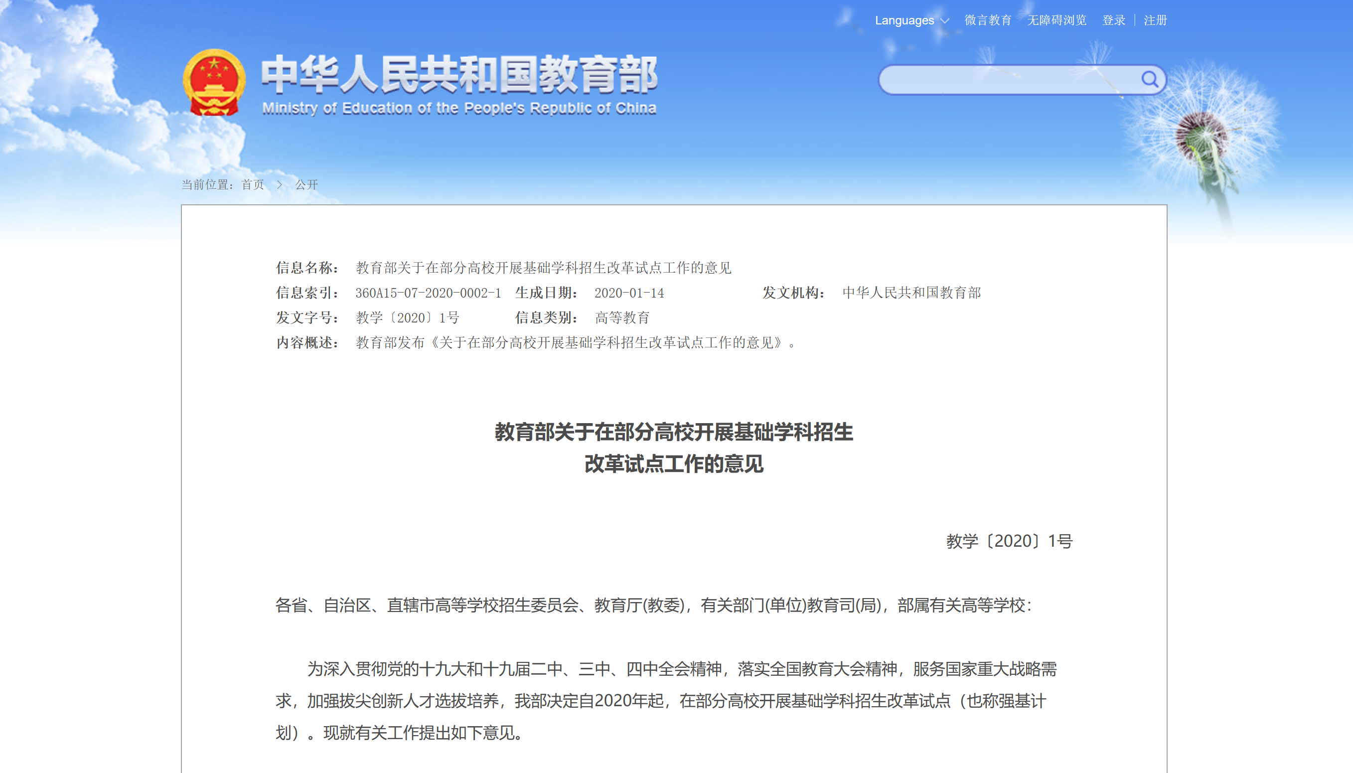This screenshot has height=773, width=1353.
Task: Click the national emblem logo
Action: [214, 82]
